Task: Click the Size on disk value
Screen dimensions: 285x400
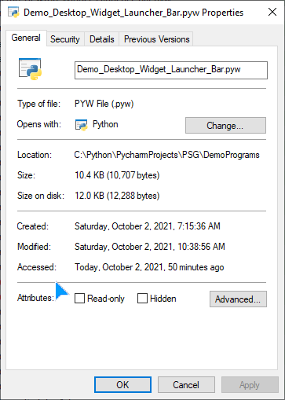Action: [117, 196]
